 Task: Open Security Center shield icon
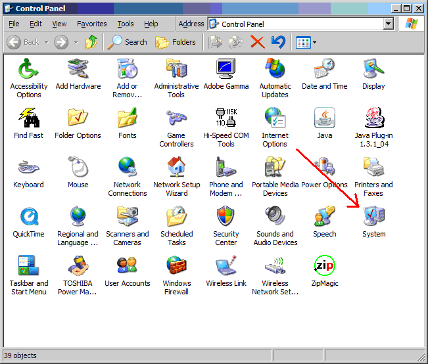click(226, 216)
